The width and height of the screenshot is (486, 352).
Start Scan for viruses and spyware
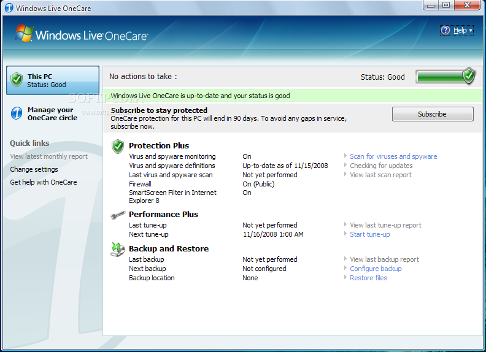tap(393, 156)
